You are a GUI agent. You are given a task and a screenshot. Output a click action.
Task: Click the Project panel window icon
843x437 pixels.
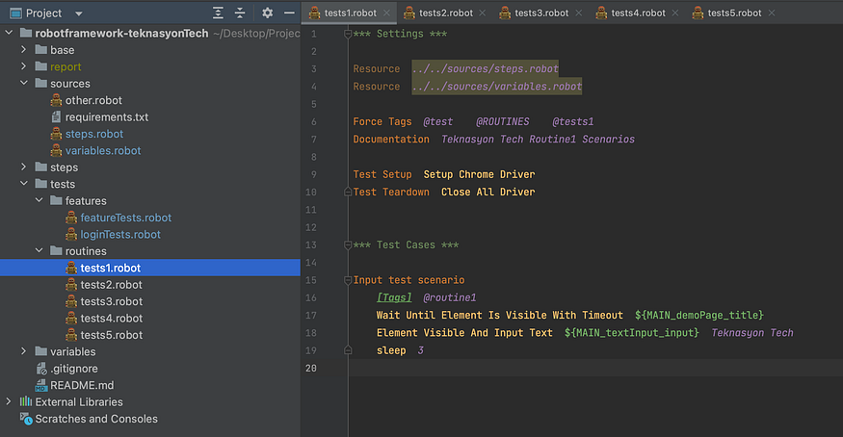click(x=15, y=13)
